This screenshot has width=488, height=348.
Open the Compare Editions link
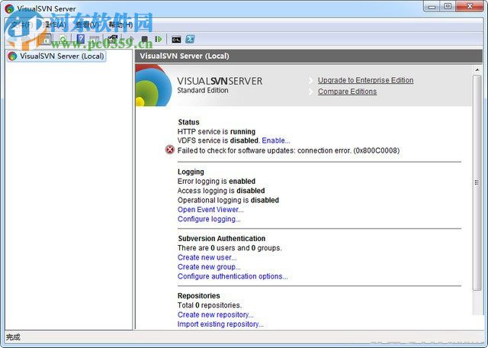pos(347,92)
